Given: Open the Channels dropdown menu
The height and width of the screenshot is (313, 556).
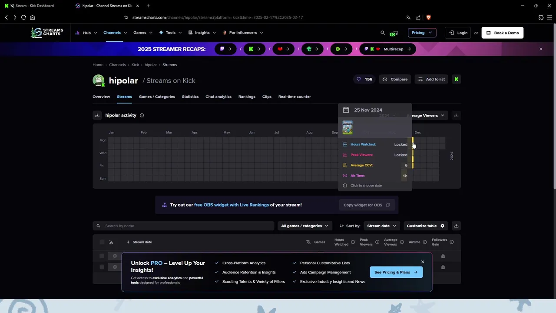Looking at the screenshot, I should pyautogui.click(x=115, y=33).
